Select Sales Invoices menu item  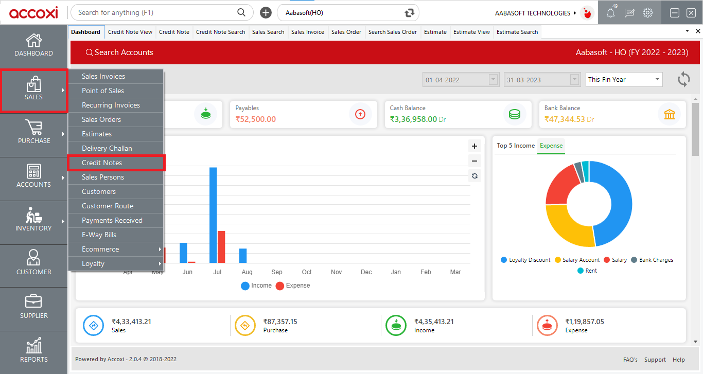click(x=116, y=76)
